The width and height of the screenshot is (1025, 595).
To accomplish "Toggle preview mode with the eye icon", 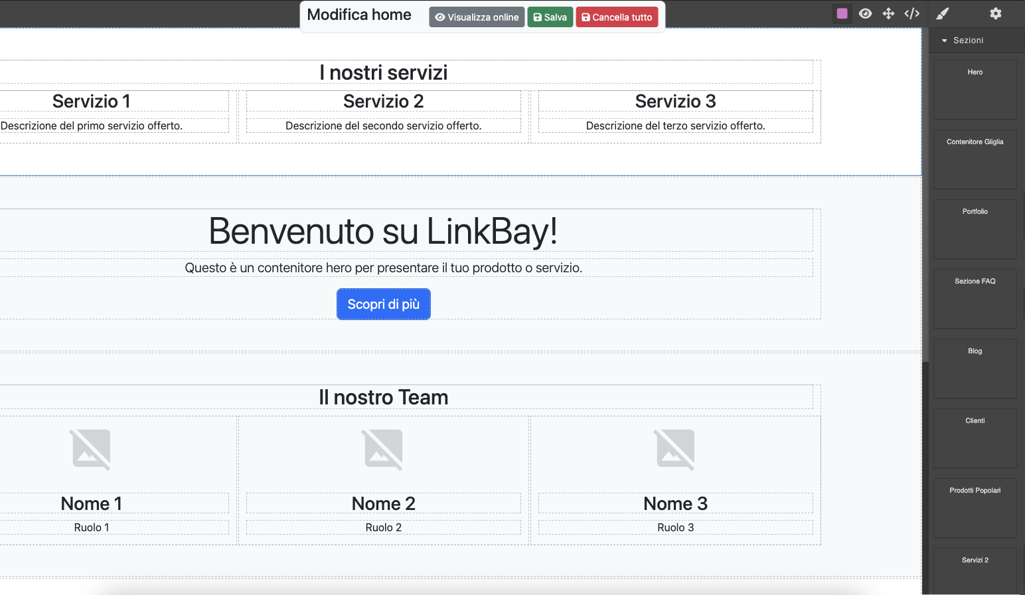I will click(x=865, y=13).
